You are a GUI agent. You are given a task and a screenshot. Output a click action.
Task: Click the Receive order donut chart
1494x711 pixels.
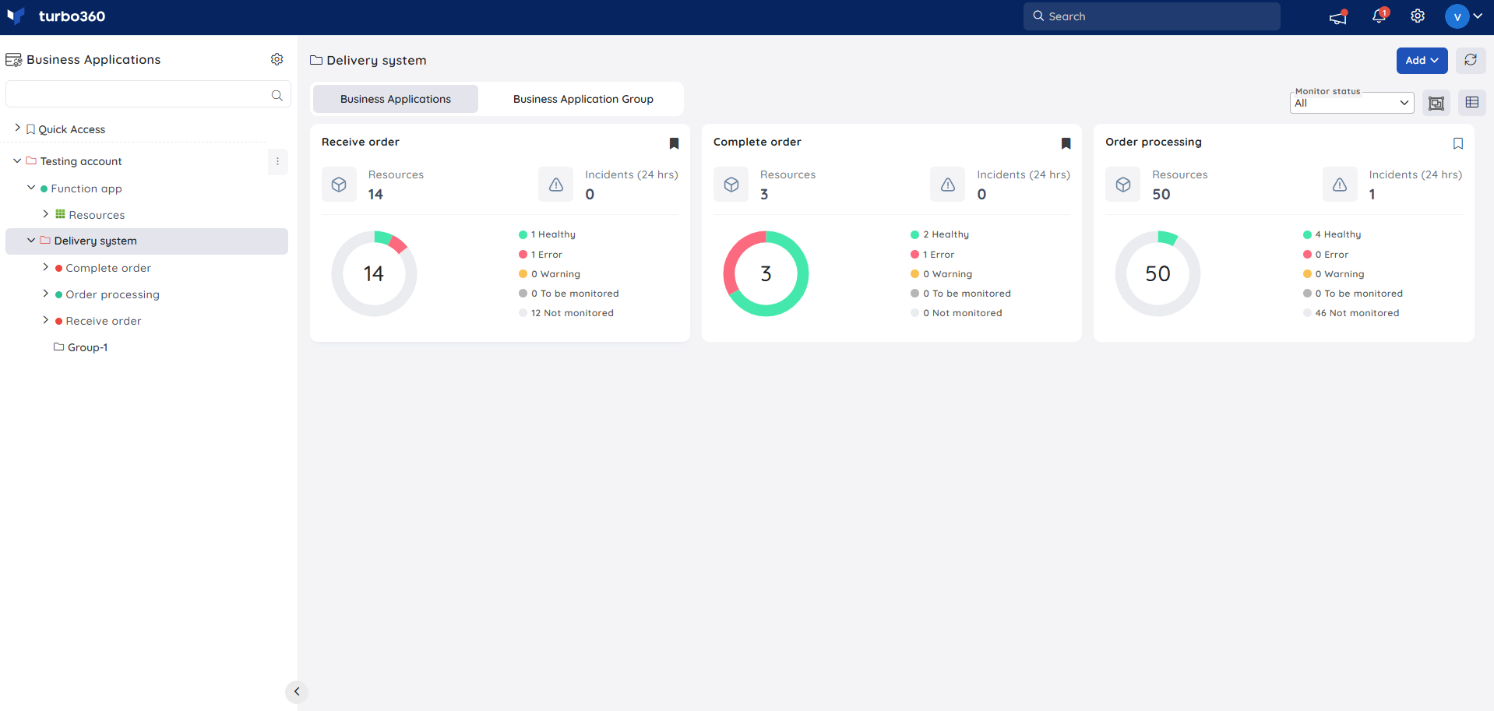[x=374, y=273]
